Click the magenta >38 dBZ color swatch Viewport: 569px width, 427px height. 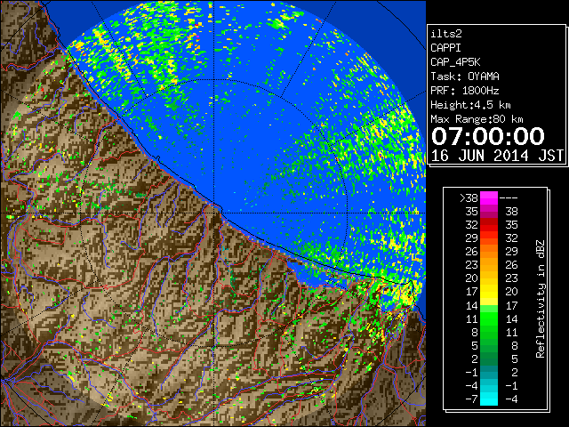pyautogui.click(x=489, y=198)
